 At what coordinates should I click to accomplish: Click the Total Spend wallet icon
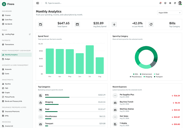click(41, 25)
